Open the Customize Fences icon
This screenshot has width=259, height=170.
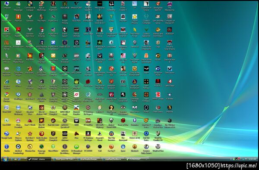click(x=6, y=45)
